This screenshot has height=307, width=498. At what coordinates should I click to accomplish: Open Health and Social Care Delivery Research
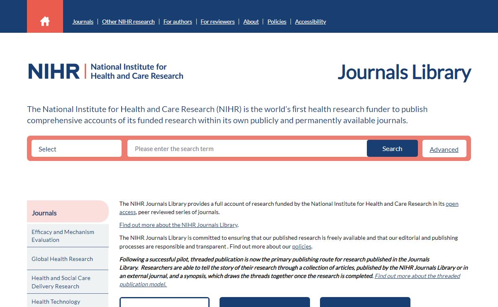[x=68, y=282]
